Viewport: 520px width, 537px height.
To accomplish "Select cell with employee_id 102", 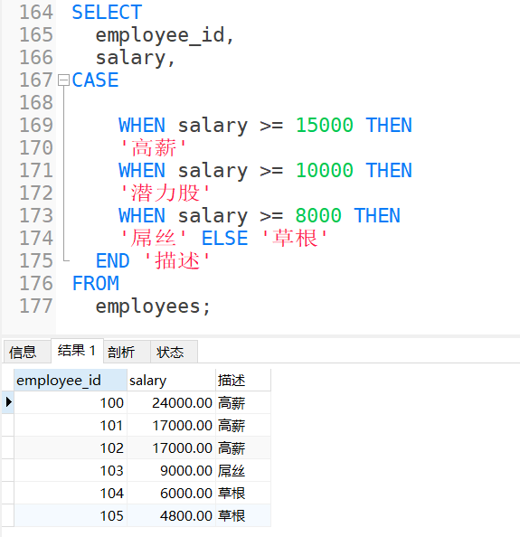I will click(71, 448).
